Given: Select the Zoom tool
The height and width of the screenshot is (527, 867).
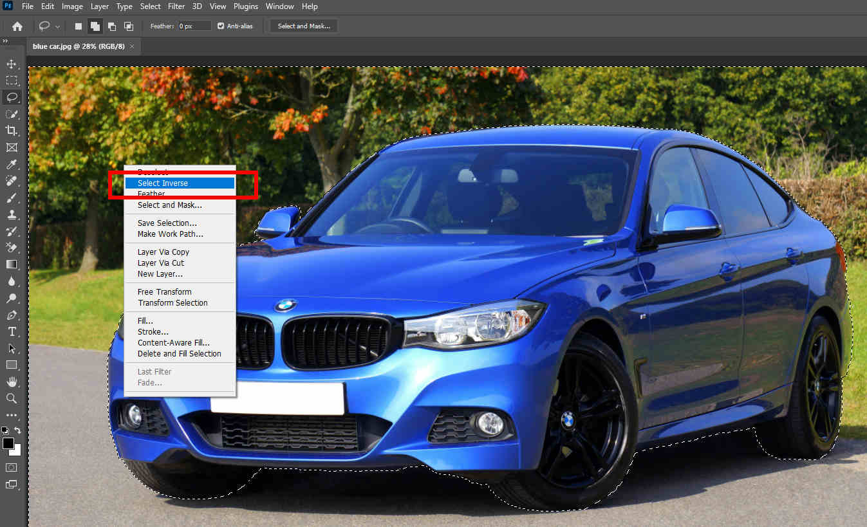Looking at the screenshot, I should click(12, 398).
